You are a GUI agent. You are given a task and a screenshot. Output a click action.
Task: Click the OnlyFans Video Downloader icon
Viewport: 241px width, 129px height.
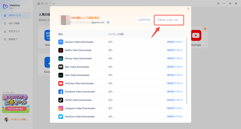(61, 116)
